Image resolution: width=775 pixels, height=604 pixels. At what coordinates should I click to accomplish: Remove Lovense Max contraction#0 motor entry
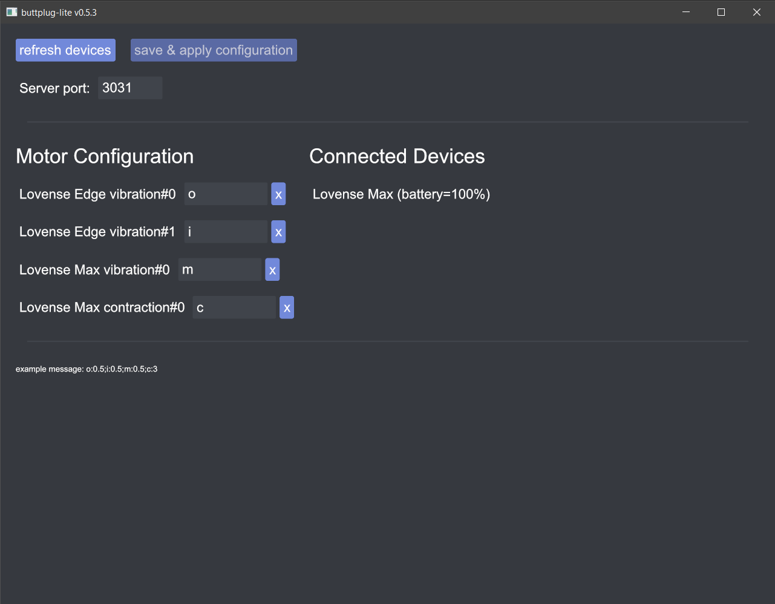pos(287,307)
